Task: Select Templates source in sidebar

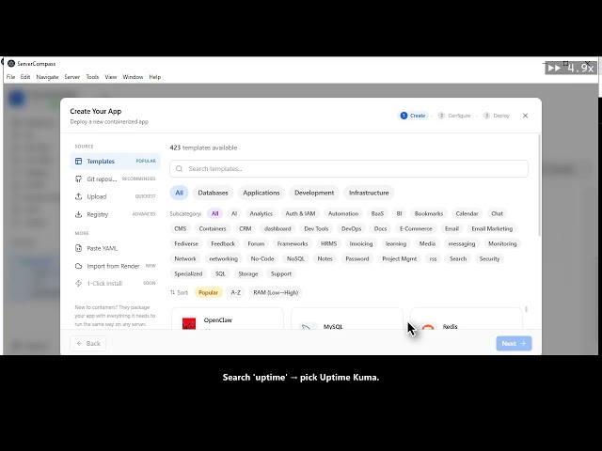Action: pyautogui.click(x=115, y=161)
